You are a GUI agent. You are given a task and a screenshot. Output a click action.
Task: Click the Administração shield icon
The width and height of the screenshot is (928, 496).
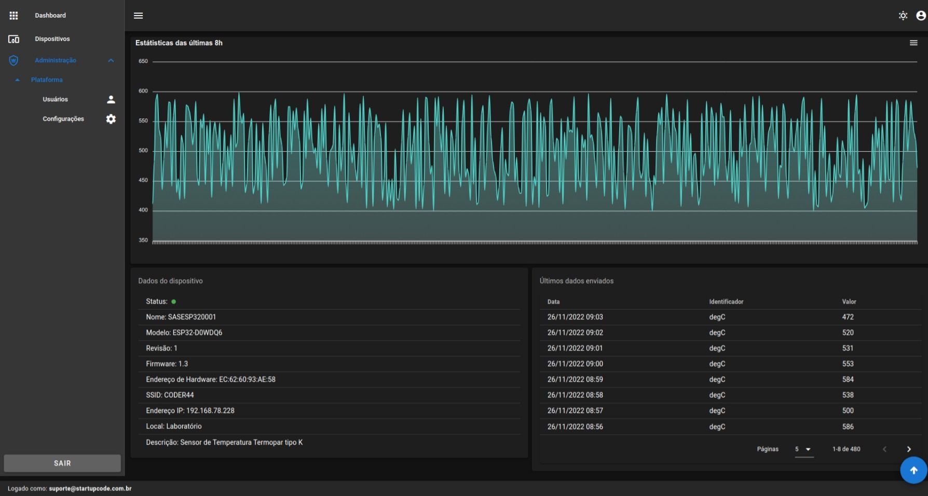(x=13, y=60)
